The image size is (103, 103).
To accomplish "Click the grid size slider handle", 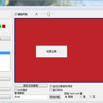I will point(48,14).
